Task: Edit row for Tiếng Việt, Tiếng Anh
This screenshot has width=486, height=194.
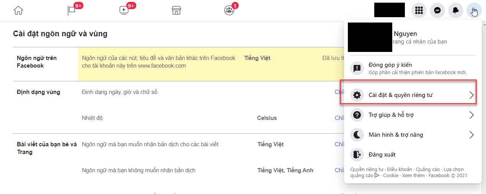Action: (x=339, y=170)
